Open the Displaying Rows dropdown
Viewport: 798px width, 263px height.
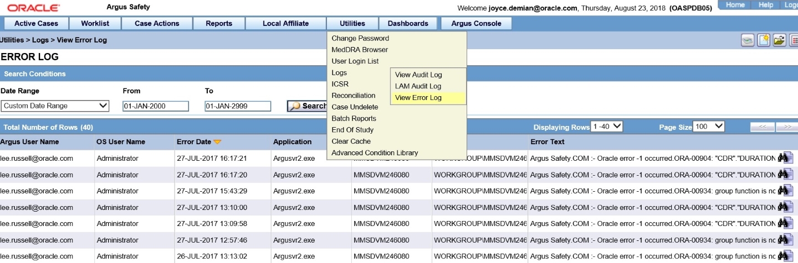[x=607, y=127]
